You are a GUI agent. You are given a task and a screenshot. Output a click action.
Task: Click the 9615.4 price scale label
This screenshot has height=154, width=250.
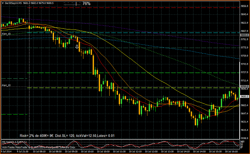point(245,130)
